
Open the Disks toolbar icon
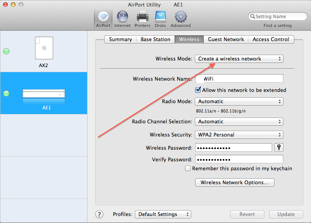click(160, 19)
